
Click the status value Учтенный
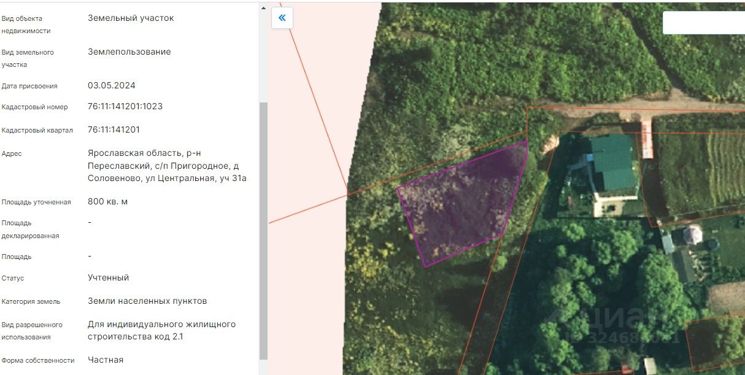pyautogui.click(x=109, y=278)
